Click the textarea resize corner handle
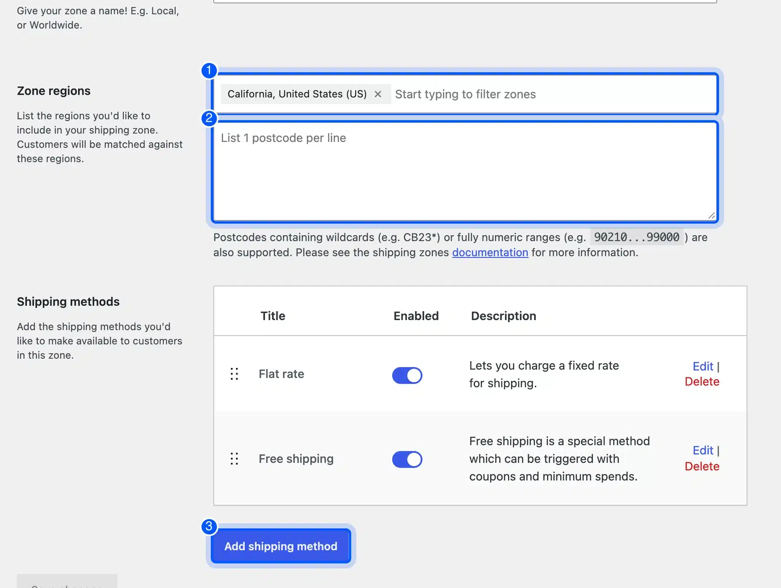 711,216
